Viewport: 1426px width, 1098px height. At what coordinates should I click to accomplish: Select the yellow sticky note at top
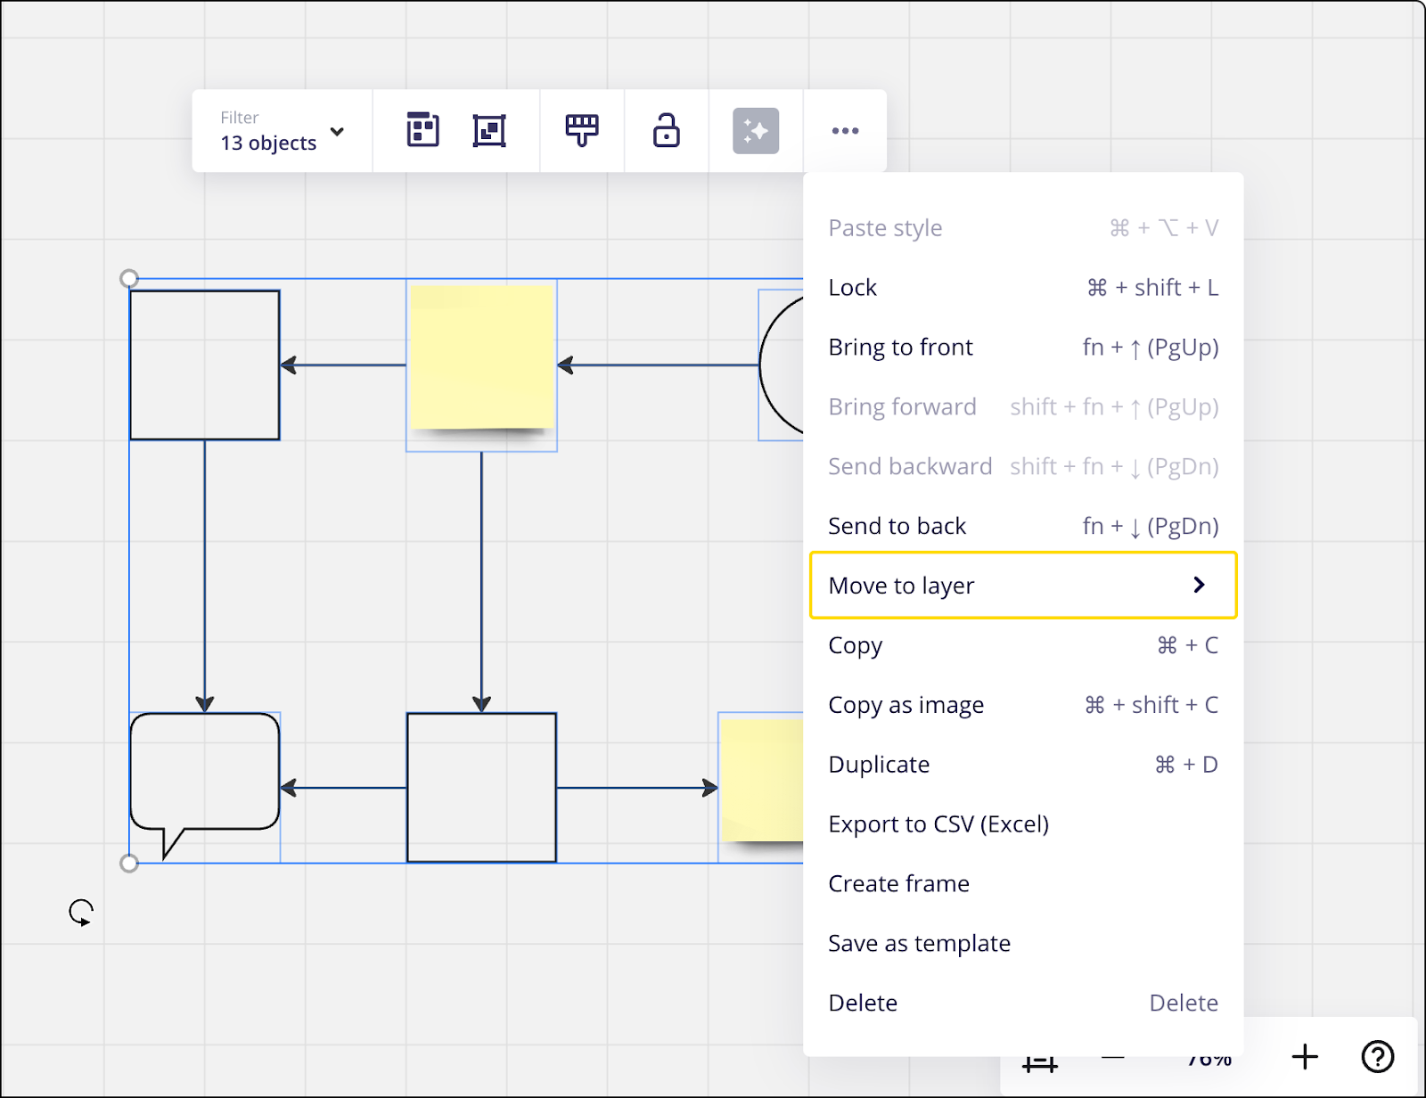point(481,356)
